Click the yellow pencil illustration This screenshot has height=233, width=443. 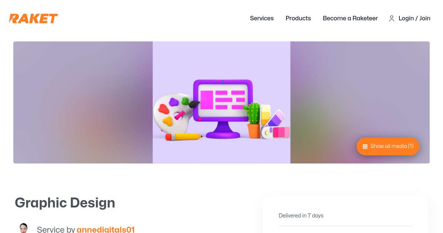(x=183, y=137)
